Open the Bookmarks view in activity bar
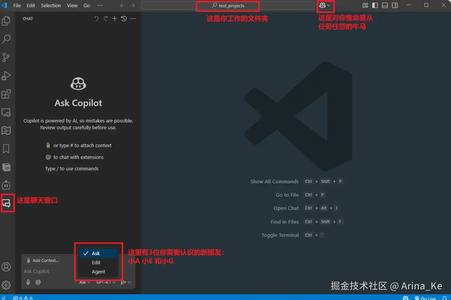Screen dimensions: 451x300 [6, 149]
